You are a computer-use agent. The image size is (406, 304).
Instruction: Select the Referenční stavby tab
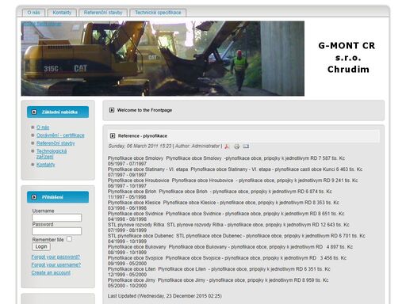pos(103,13)
